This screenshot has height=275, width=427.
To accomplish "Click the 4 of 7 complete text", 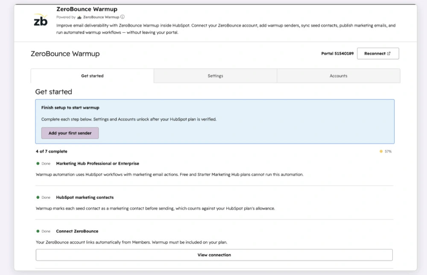I will coord(52,151).
